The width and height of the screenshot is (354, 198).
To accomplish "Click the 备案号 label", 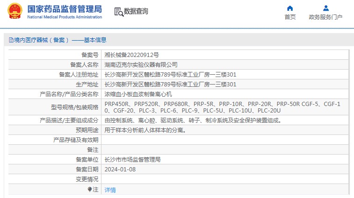I will click(x=90, y=55).
